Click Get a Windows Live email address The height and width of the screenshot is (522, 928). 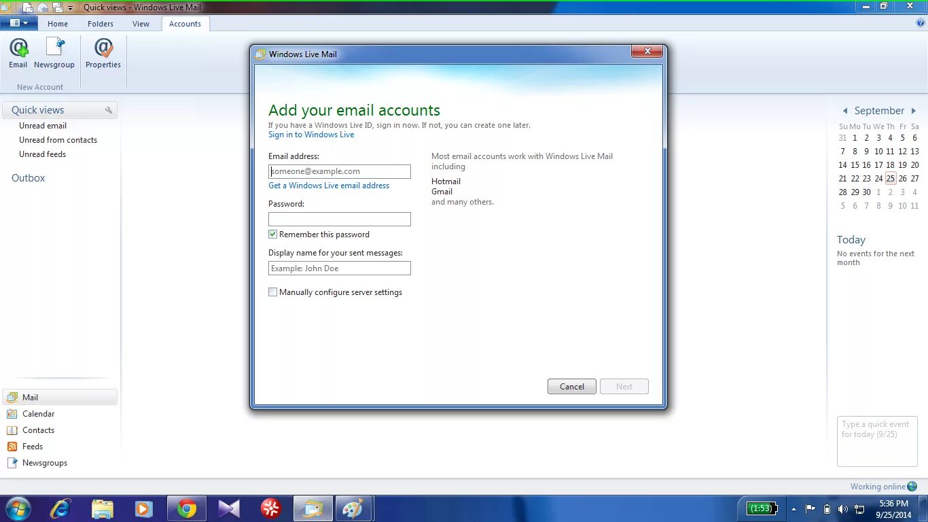(x=329, y=186)
